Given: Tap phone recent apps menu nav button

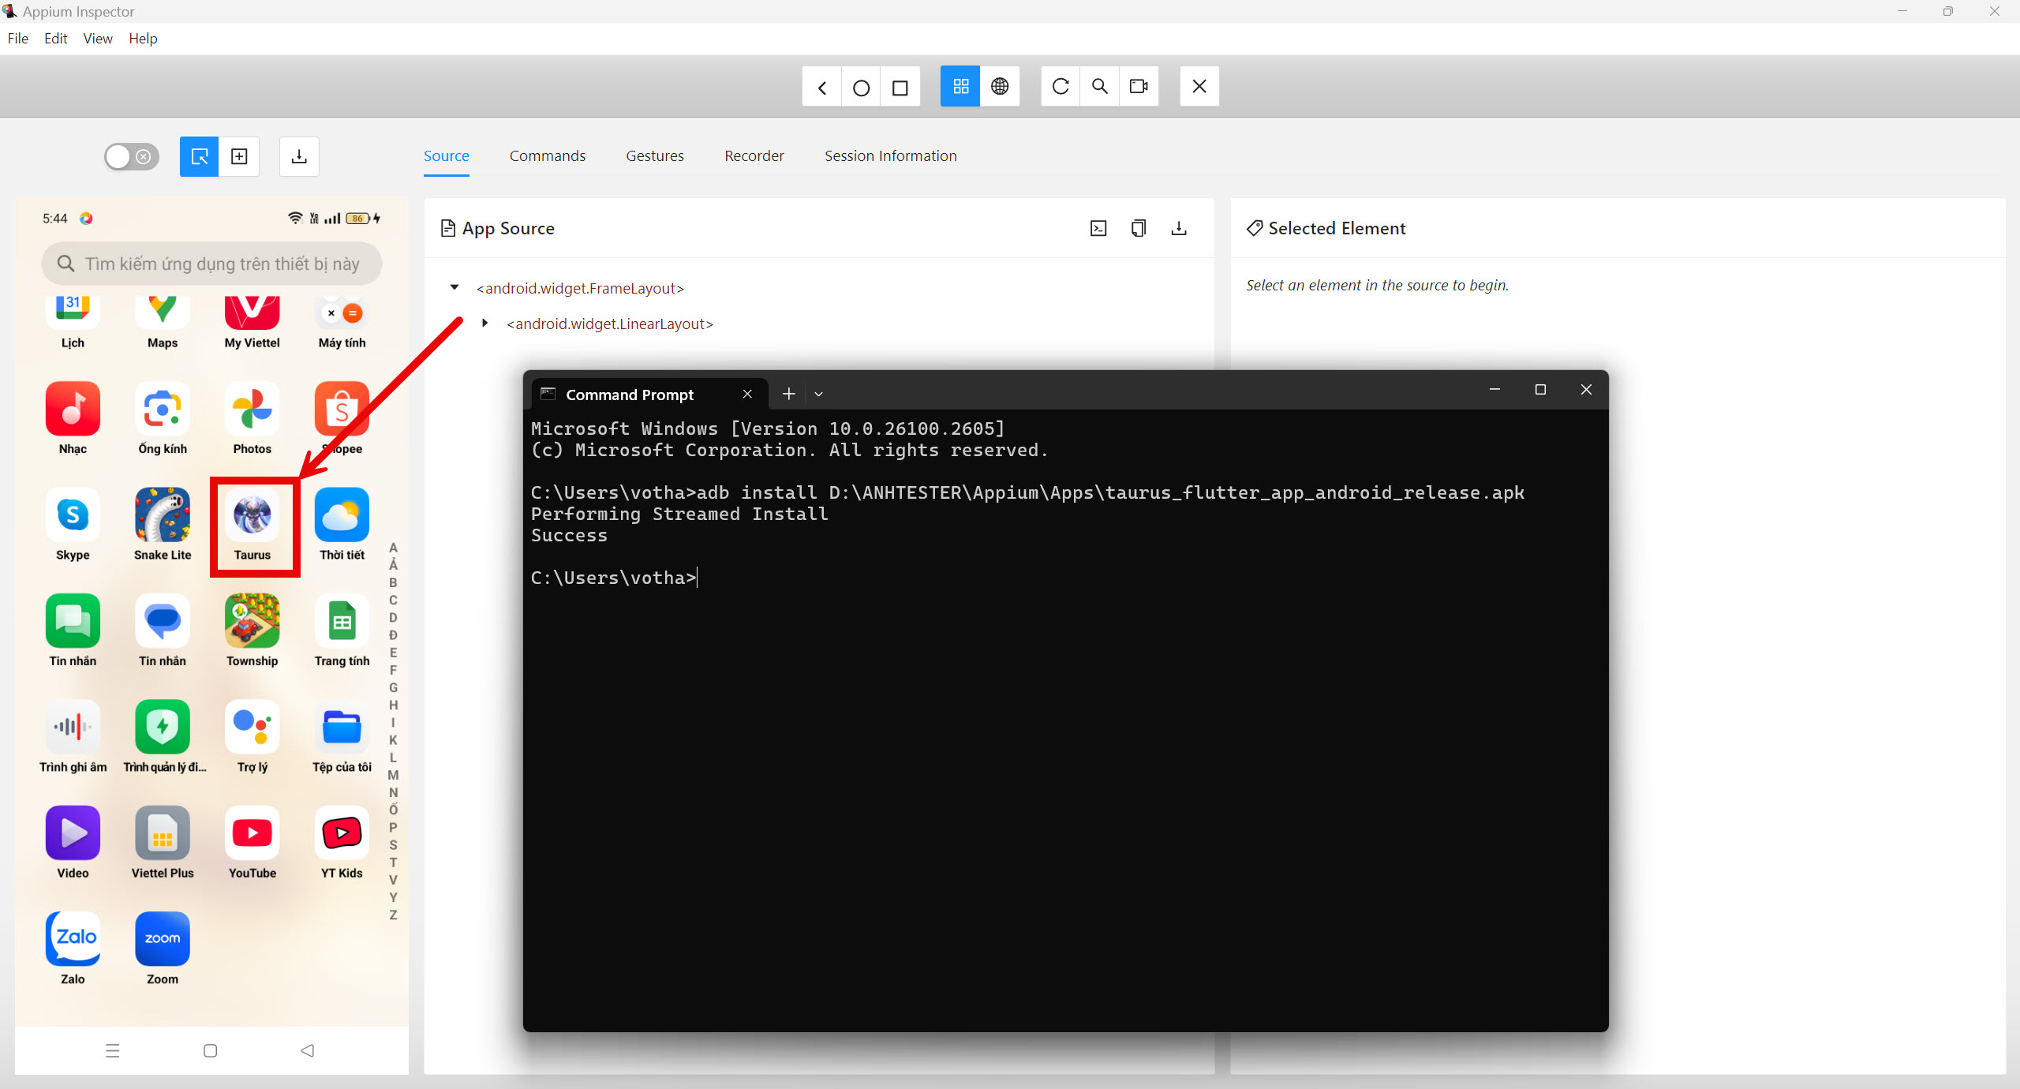Looking at the screenshot, I should (x=113, y=1050).
